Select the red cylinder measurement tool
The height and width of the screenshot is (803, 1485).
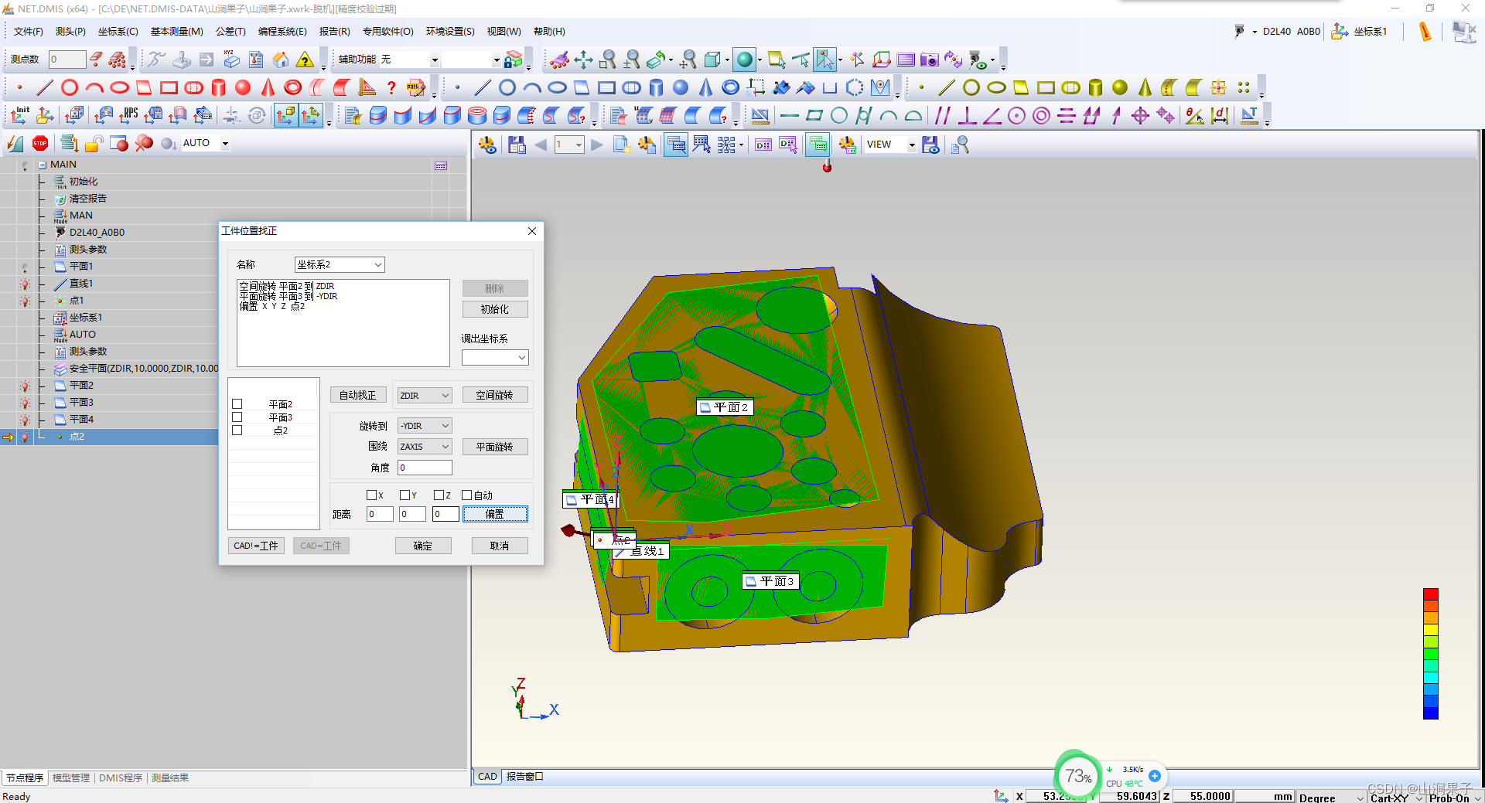click(219, 87)
